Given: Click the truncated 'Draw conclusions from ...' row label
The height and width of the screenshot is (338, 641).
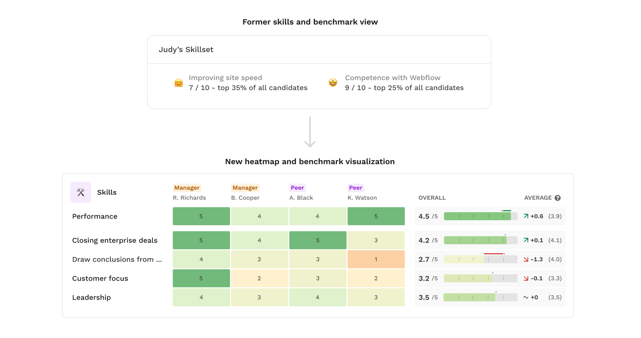Looking at the screenshot, I should pos(117,259).
